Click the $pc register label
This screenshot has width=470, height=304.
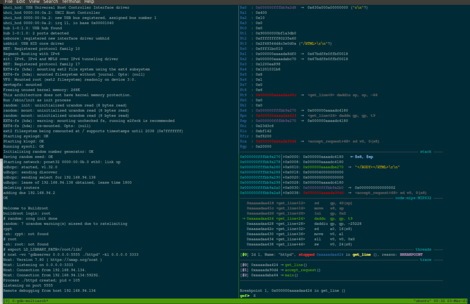tap(243, 115)
